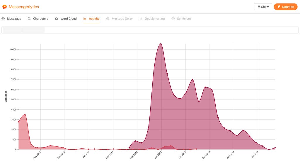The width and height of the screenshot is (300, 168).
Task: Click the light red peak point near 3500
Action: tap(25, 115)
